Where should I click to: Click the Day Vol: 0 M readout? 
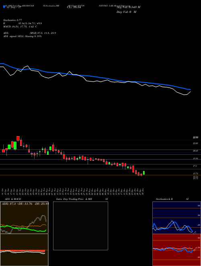(x=126, y=12)
